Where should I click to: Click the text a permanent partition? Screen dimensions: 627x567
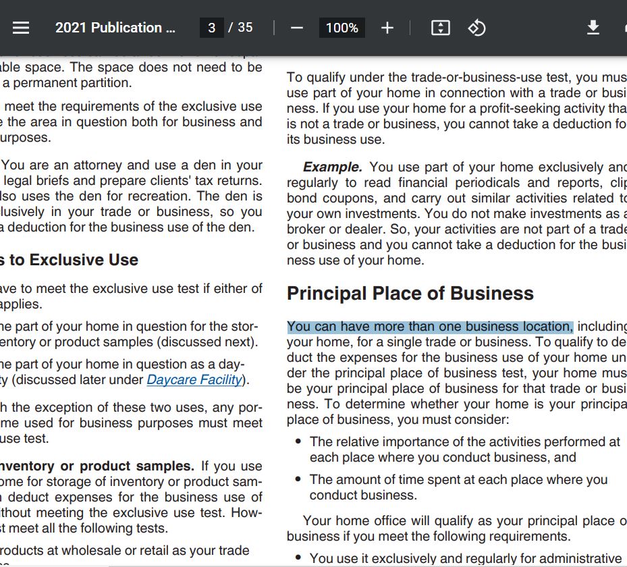pos(67,83)
